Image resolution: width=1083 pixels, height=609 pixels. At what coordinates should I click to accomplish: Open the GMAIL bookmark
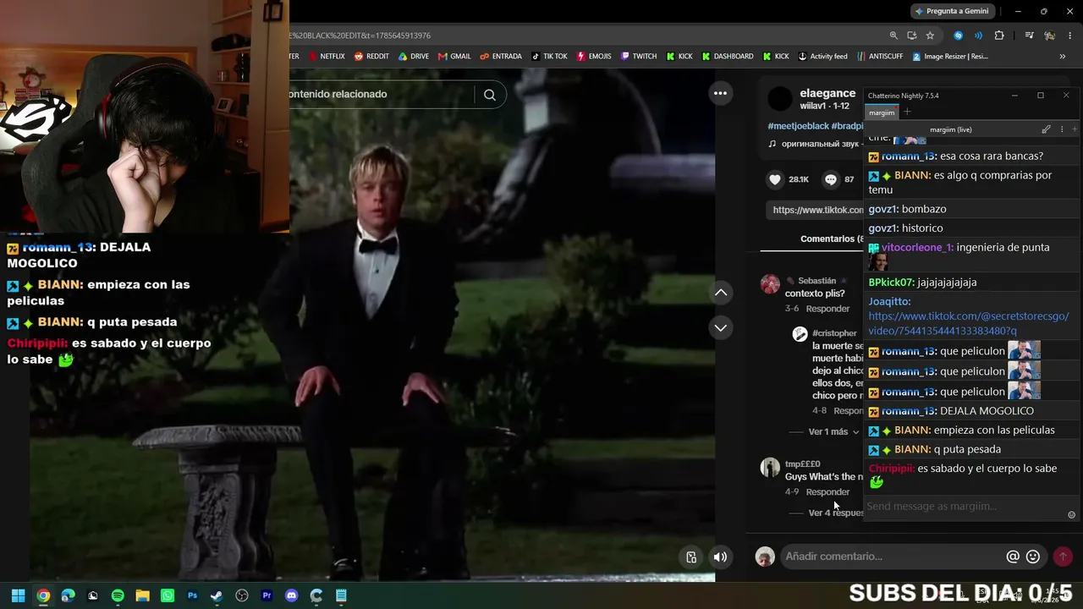click(454, 57)
